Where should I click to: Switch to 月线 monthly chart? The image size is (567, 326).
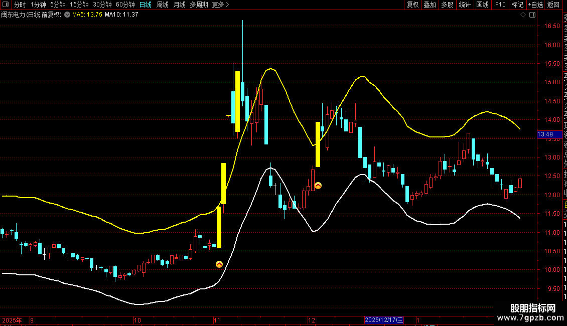179,5
